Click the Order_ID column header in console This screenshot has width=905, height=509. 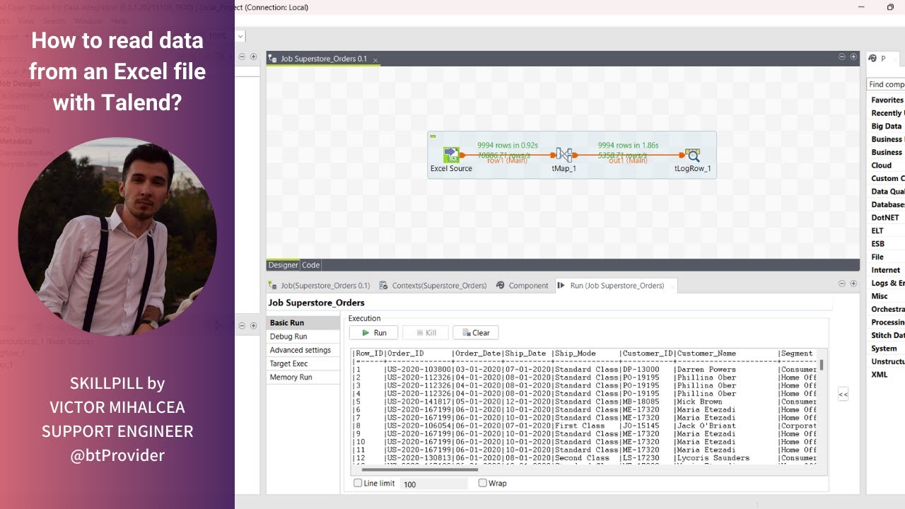[405, 353]
